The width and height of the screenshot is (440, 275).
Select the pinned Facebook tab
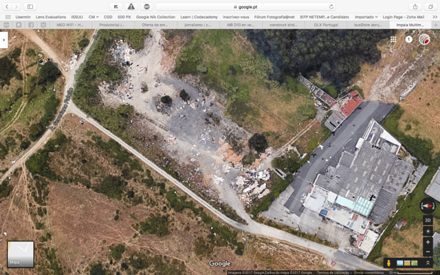(x=31, y=25)
